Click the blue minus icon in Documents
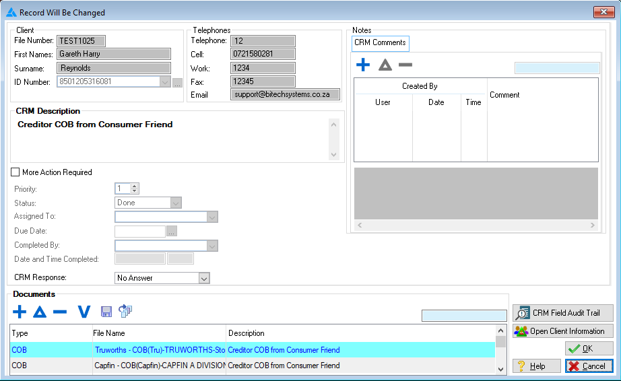Viewport: 621px width, 381px height. [60, 312]
